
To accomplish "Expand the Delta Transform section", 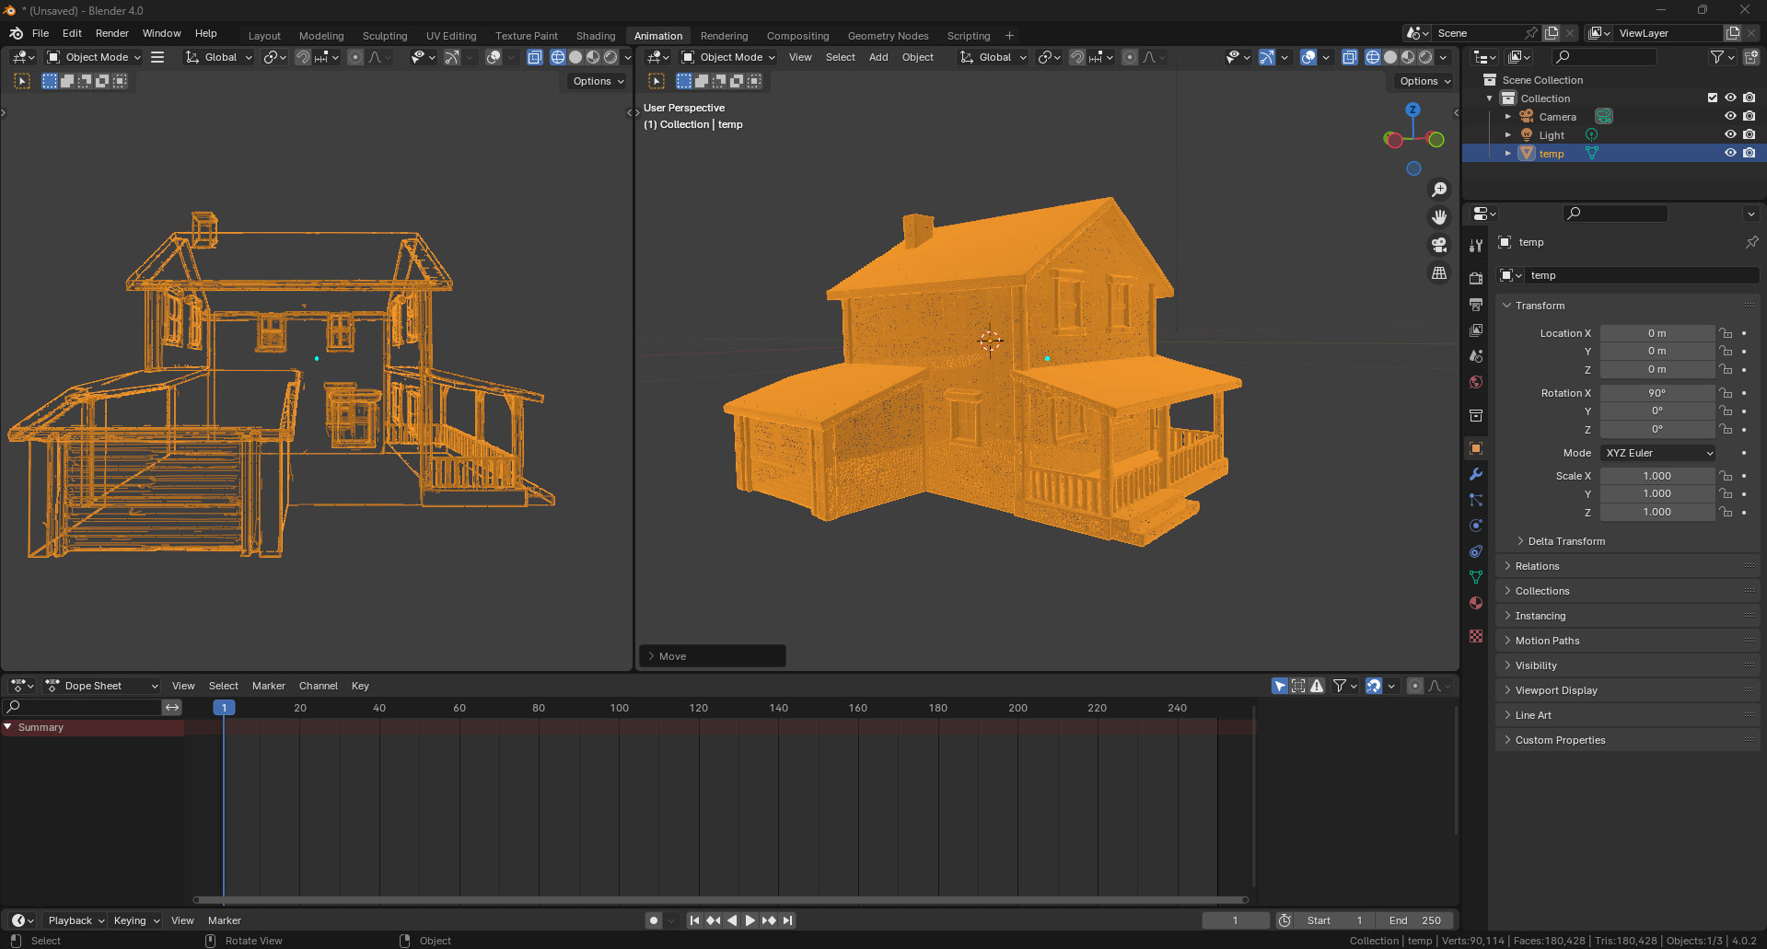I will point(1565,541).
